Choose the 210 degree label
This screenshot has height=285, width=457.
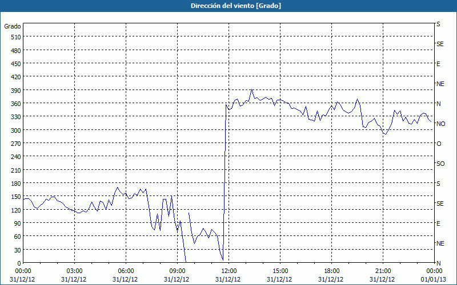click(16, 170)
